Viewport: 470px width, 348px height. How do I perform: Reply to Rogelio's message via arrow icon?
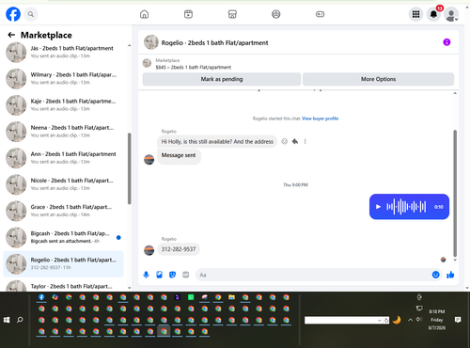295,141
